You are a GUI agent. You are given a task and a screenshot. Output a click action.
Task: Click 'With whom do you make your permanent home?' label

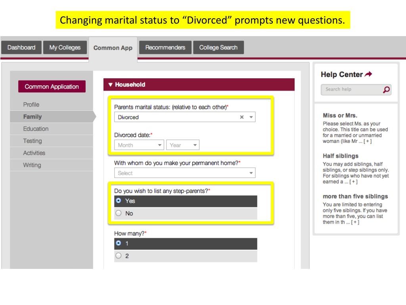click(x=176, y=163)
